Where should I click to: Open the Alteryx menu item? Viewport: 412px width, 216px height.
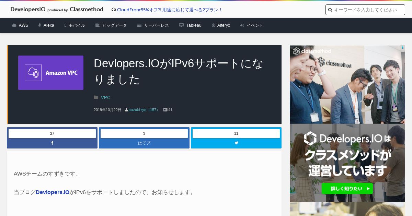(224, 25)
